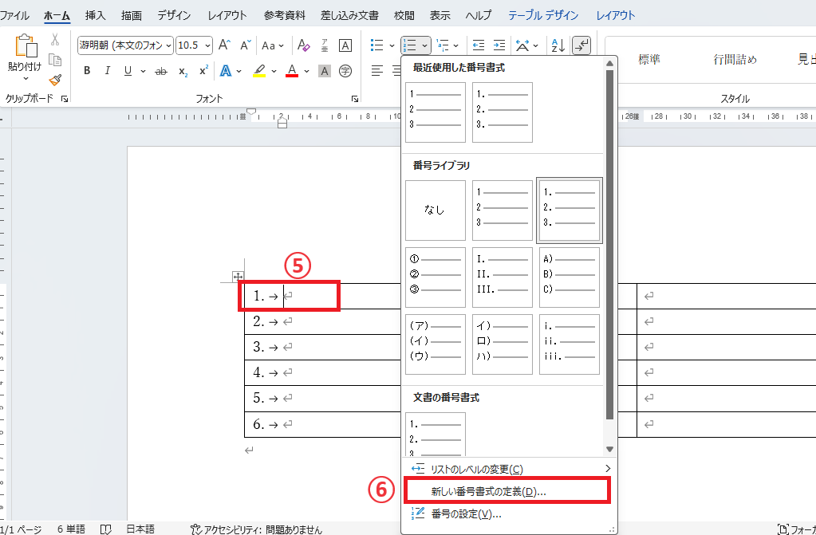Click the Cut scissors icon
This screenshot has width=816, height=535.
pyautogui.click(x=55, y=40)
